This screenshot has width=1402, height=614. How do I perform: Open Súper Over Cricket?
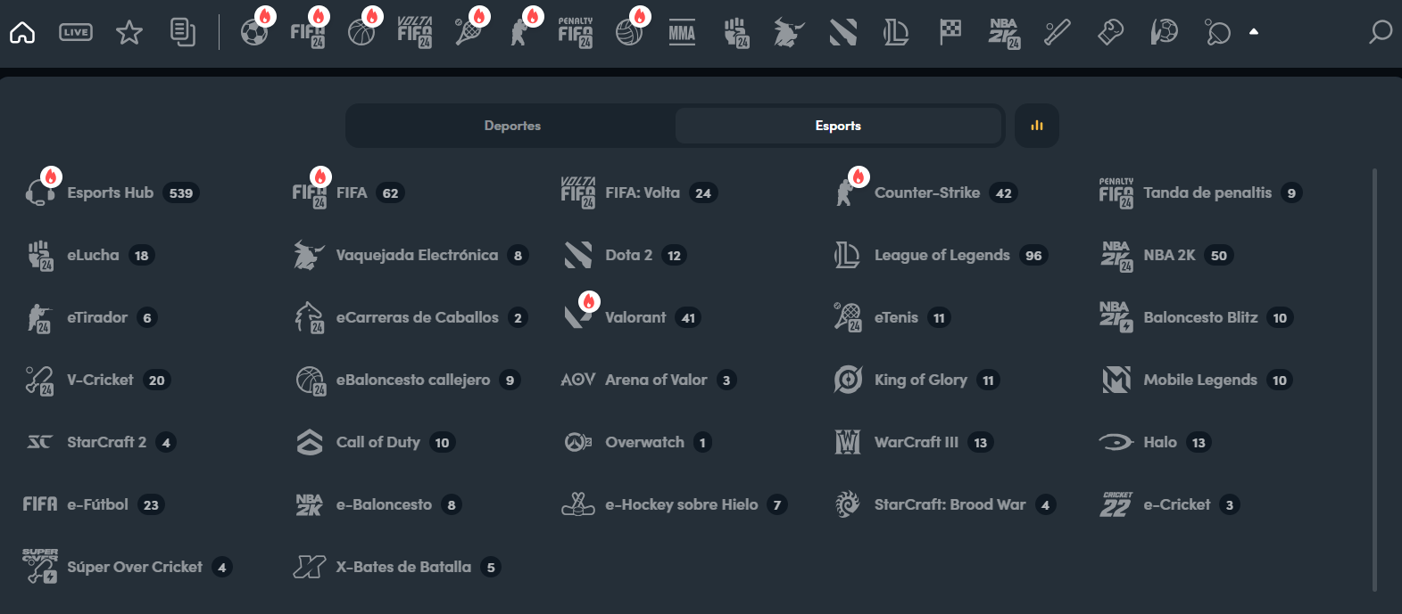(x=128, y=567)
